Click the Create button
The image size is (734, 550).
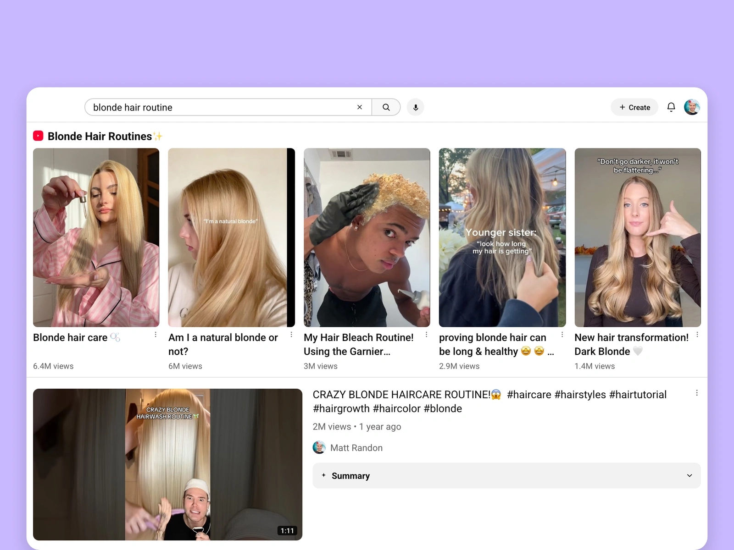[x=634, y=107]
